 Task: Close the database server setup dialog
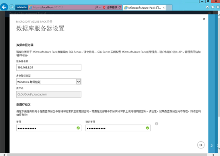point(204,19)
